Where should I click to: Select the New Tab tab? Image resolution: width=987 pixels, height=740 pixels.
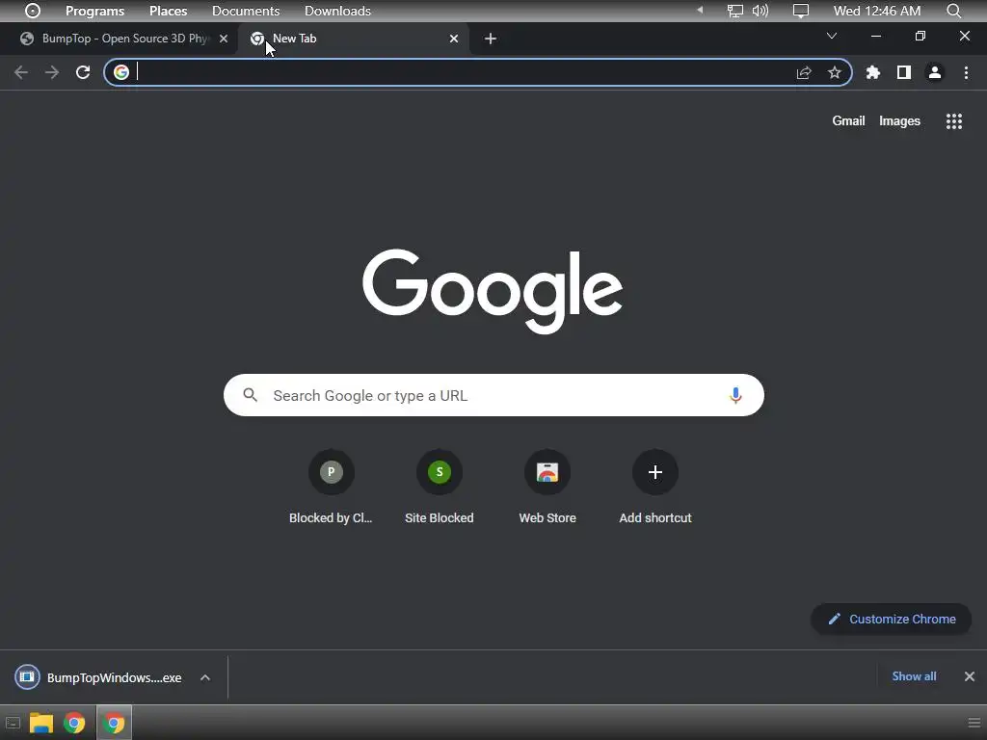(353, 39)
